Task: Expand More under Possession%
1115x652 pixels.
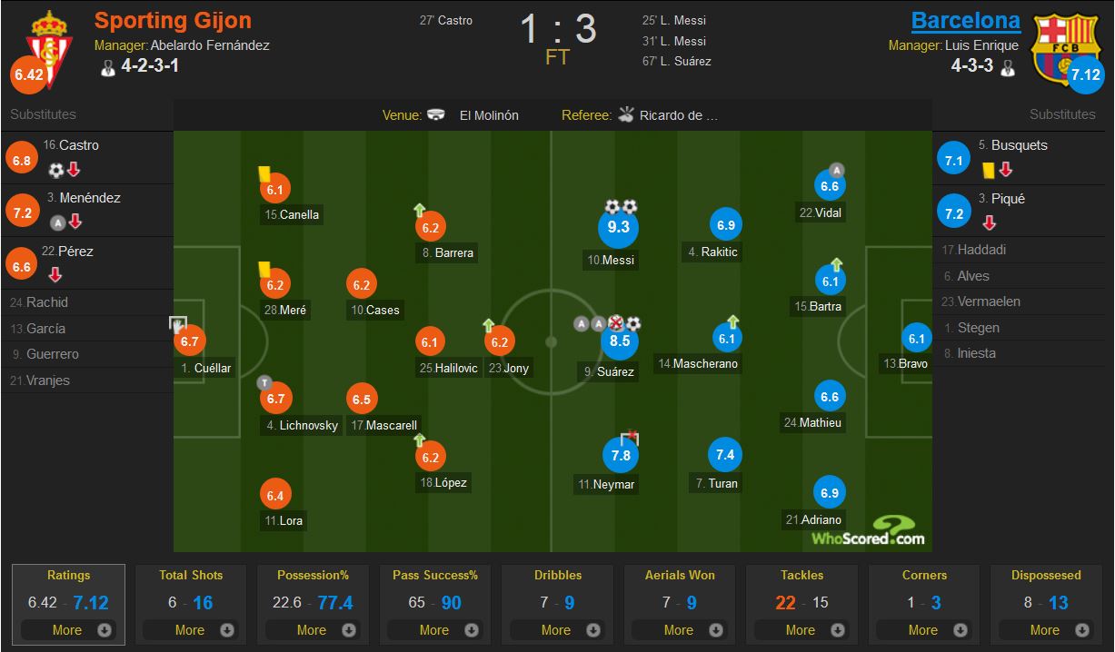Action: 313,630
